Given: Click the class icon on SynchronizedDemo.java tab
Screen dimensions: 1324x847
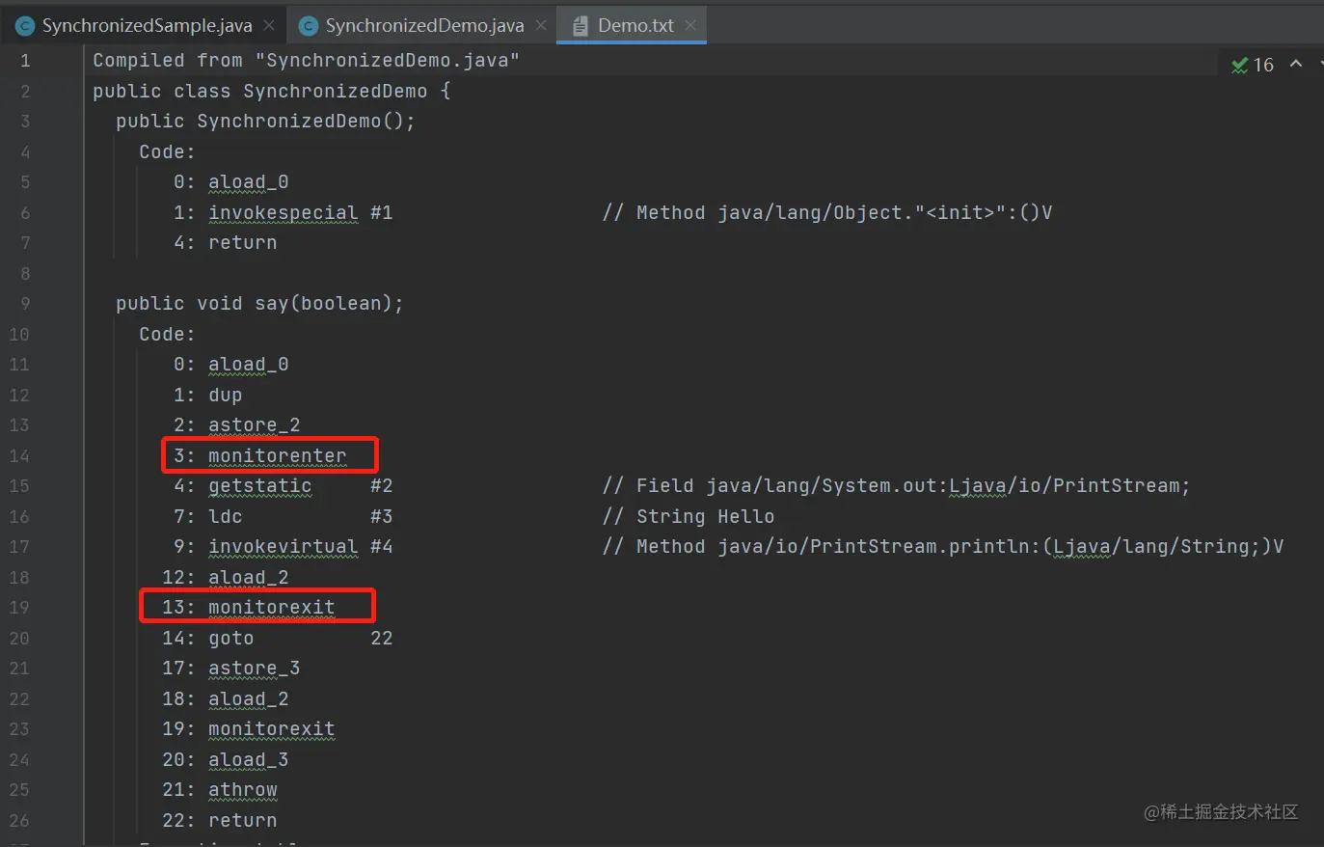Looking at the screenshot, I should point(309,26).
